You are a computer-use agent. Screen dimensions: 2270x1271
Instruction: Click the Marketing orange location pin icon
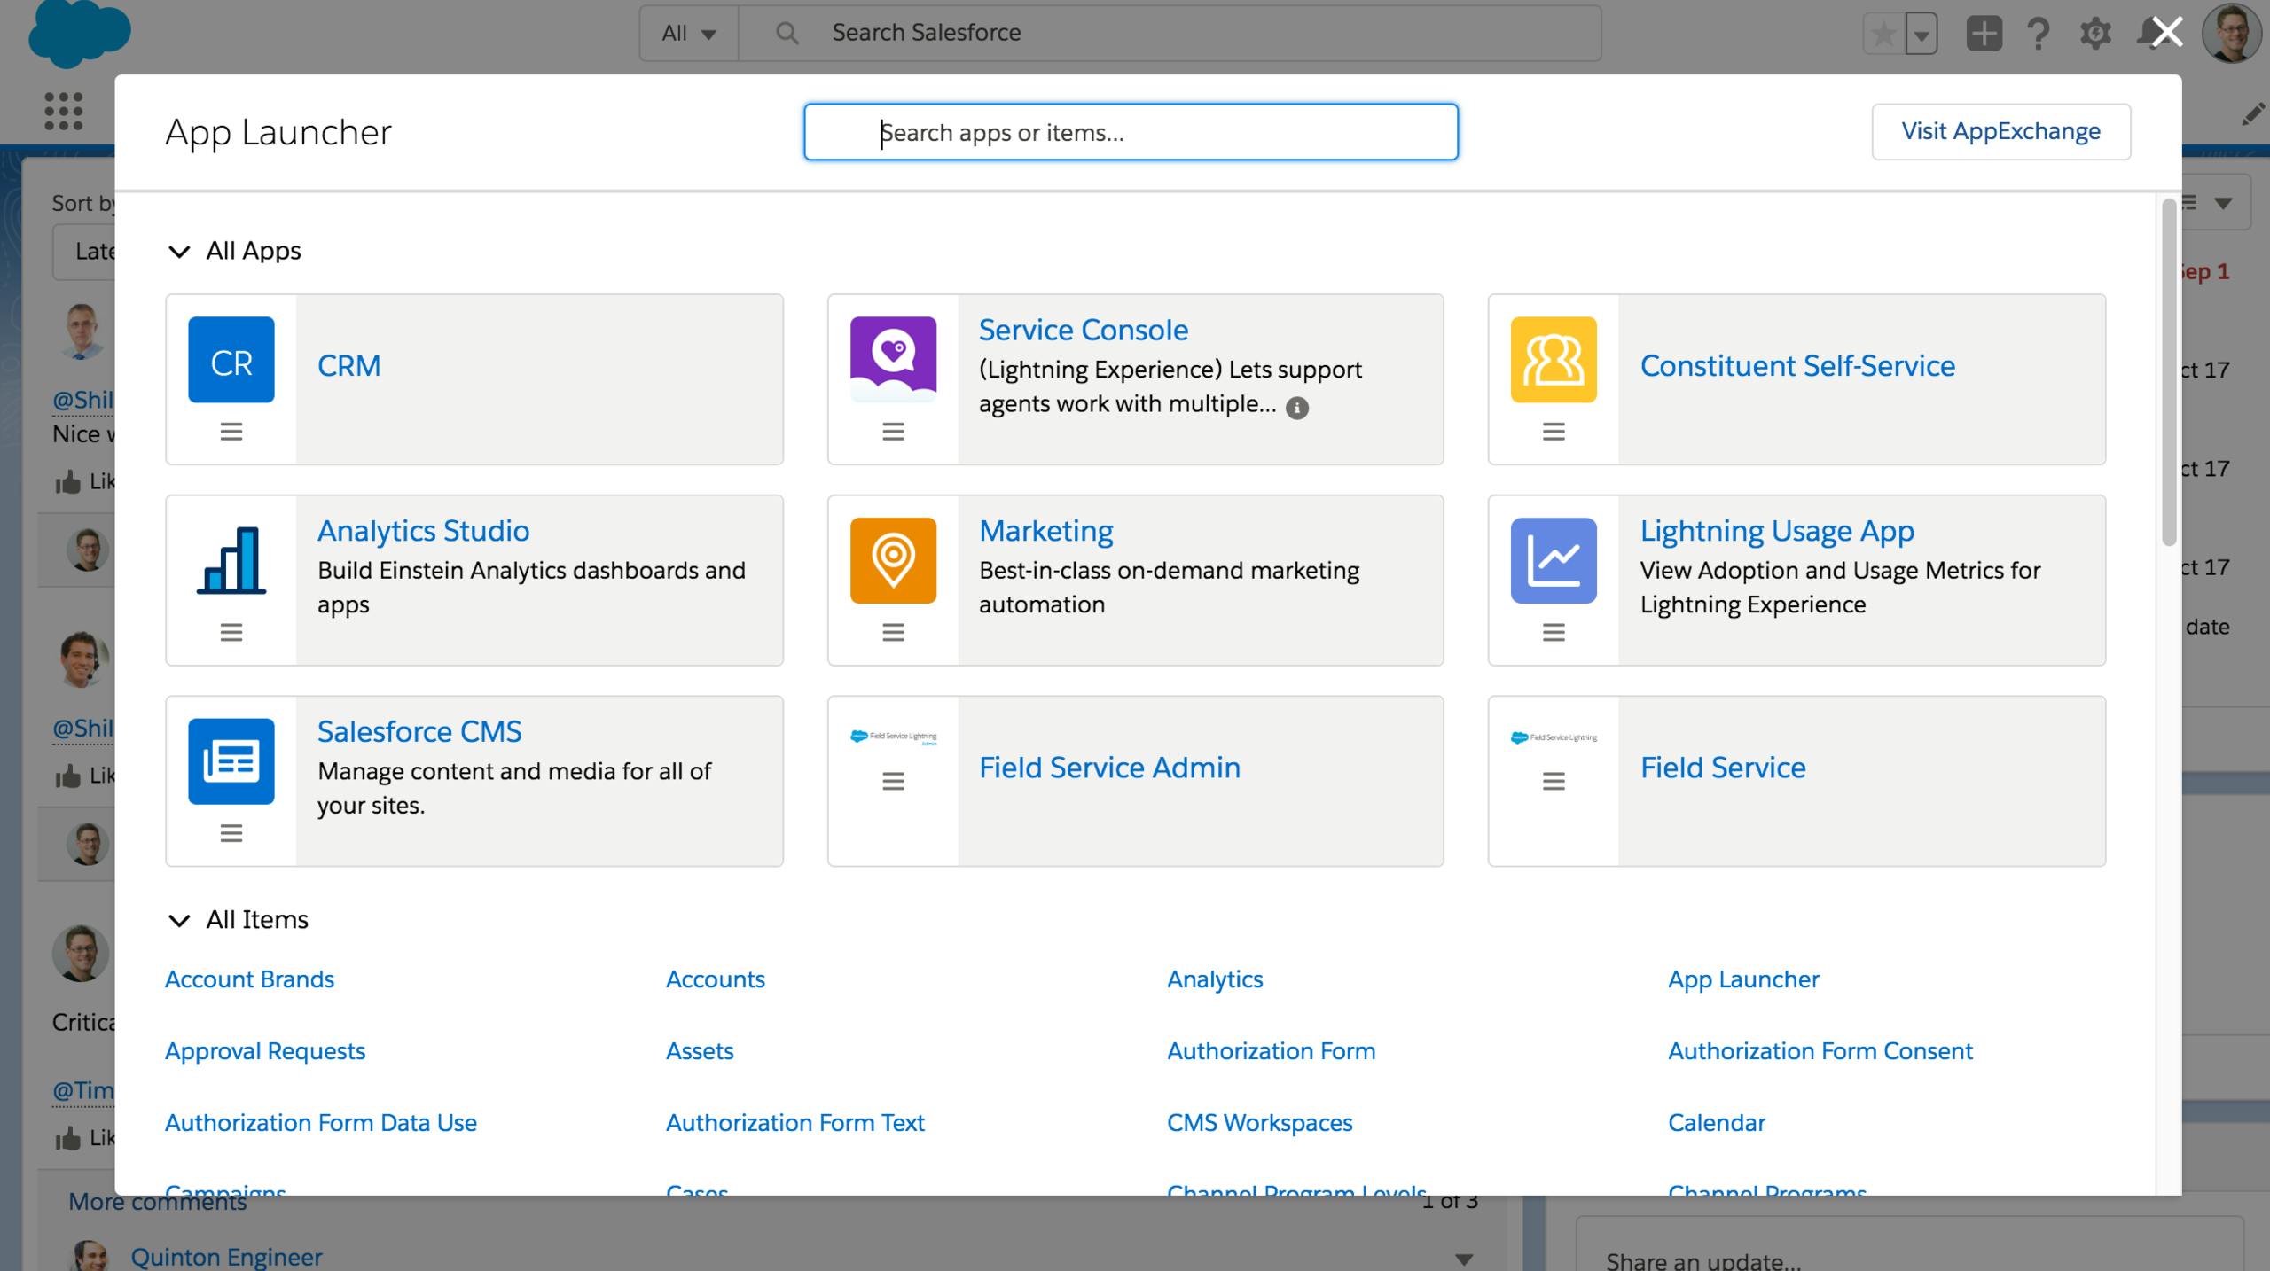click(893, 560)
